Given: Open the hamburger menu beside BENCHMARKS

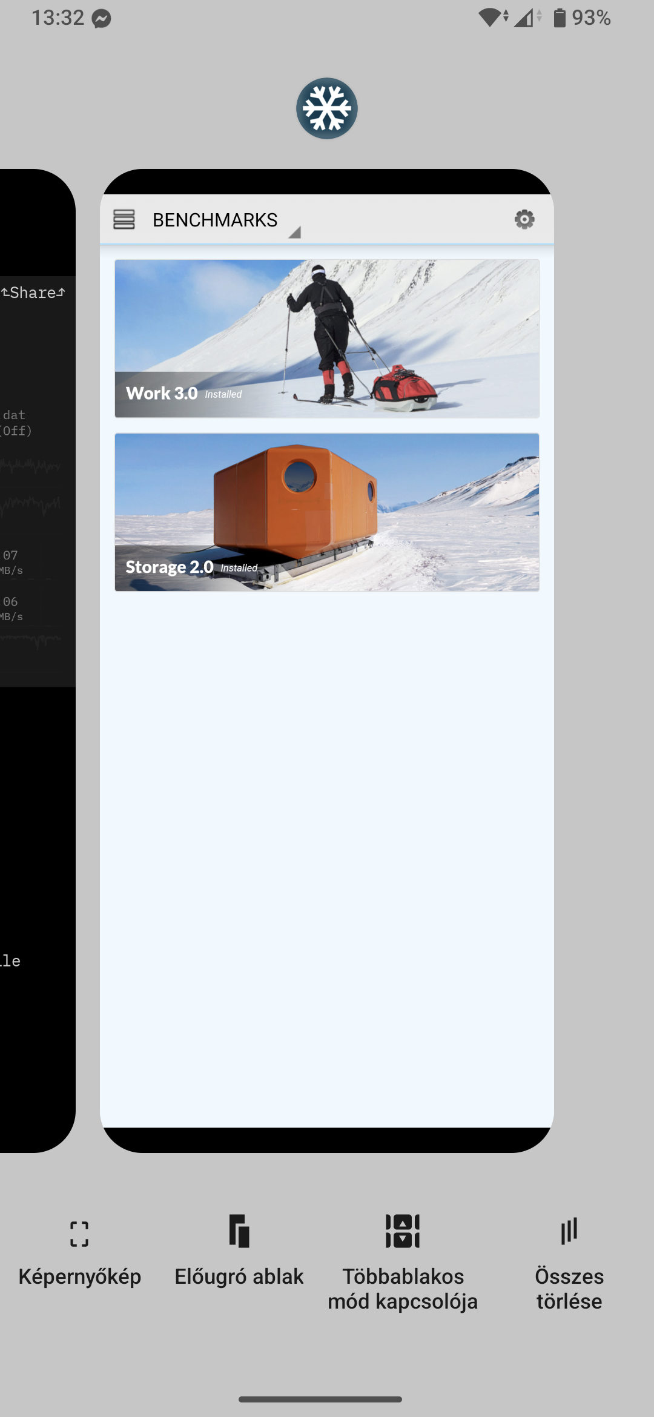Looking at the screenshot, I should click(124, 219).
